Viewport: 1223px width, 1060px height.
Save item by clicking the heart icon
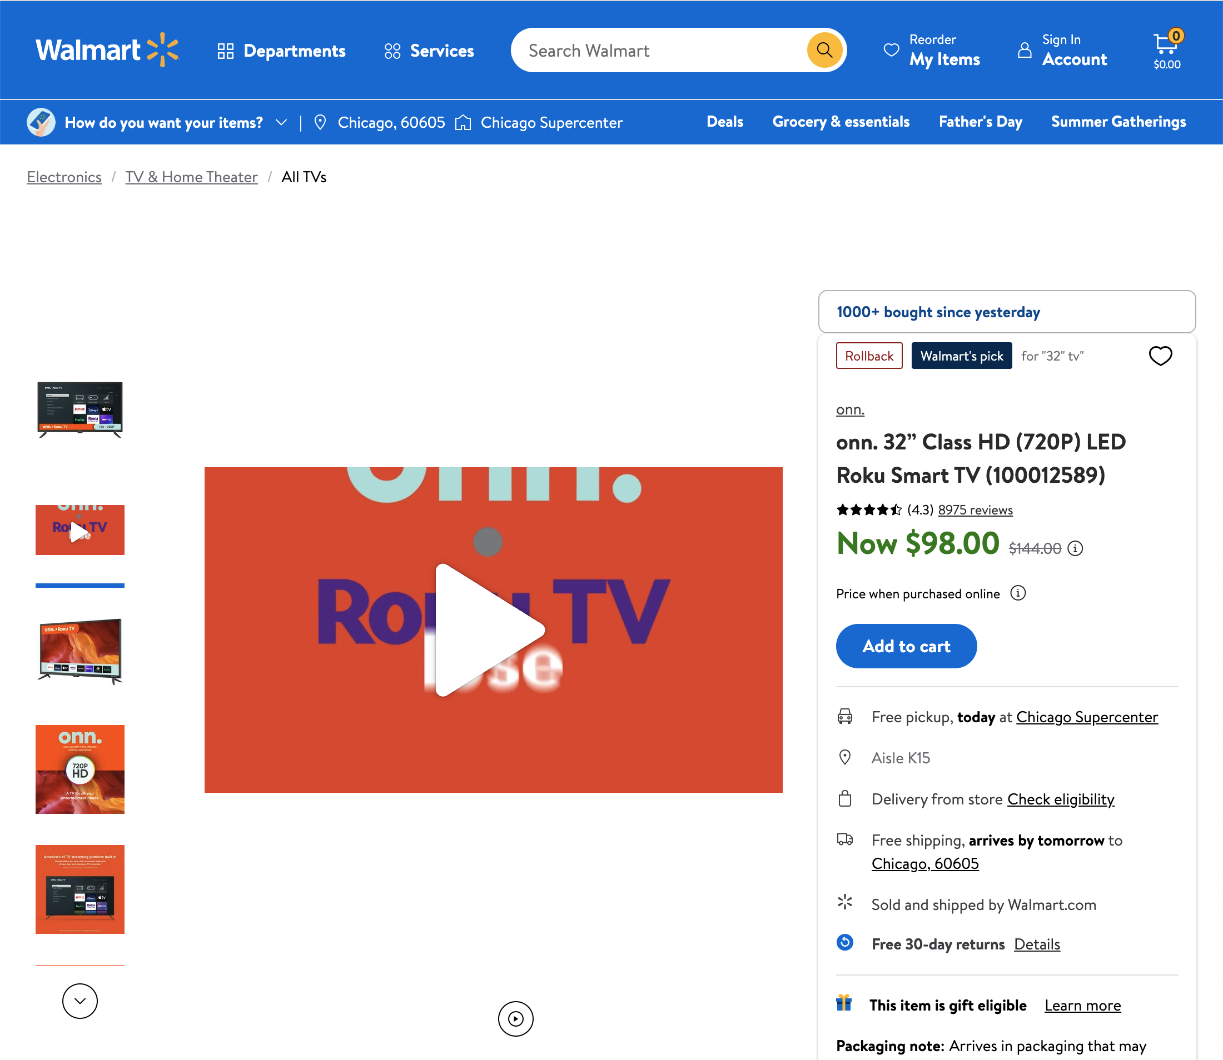1160,356
